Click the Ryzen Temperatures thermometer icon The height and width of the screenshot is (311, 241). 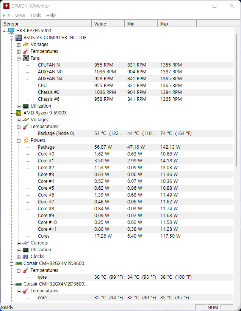26,127
